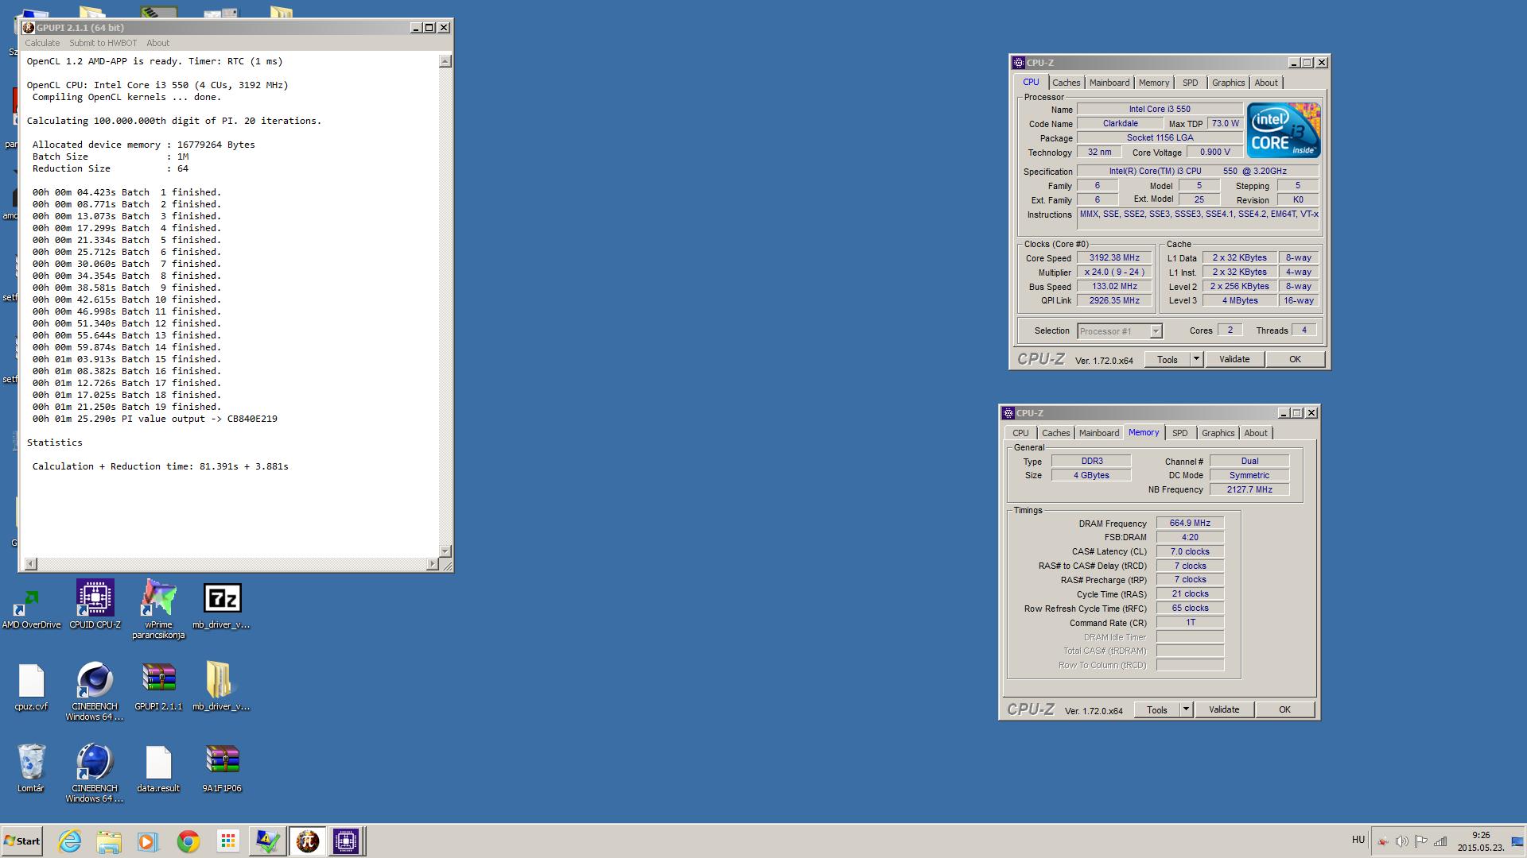The height and width of the screenshot is (858, 1527).
Task: Open SPD tab in lower CPU-Z window
Action: tap(1179, 433)
